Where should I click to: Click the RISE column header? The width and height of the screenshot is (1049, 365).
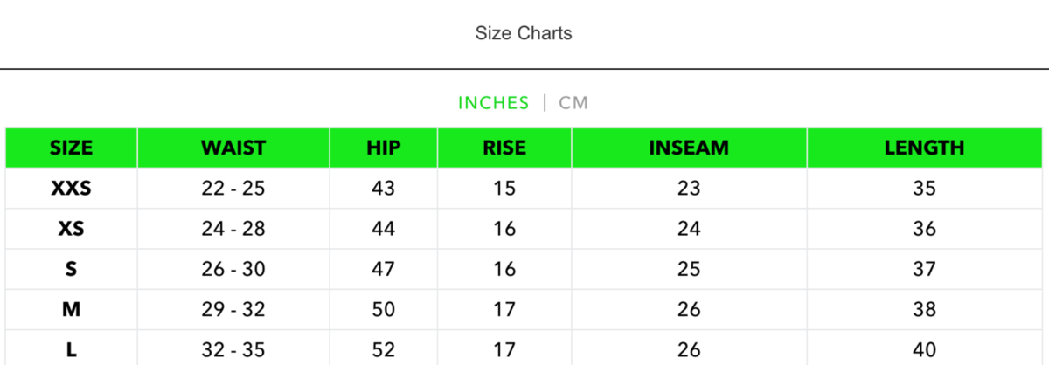[504, 148]
